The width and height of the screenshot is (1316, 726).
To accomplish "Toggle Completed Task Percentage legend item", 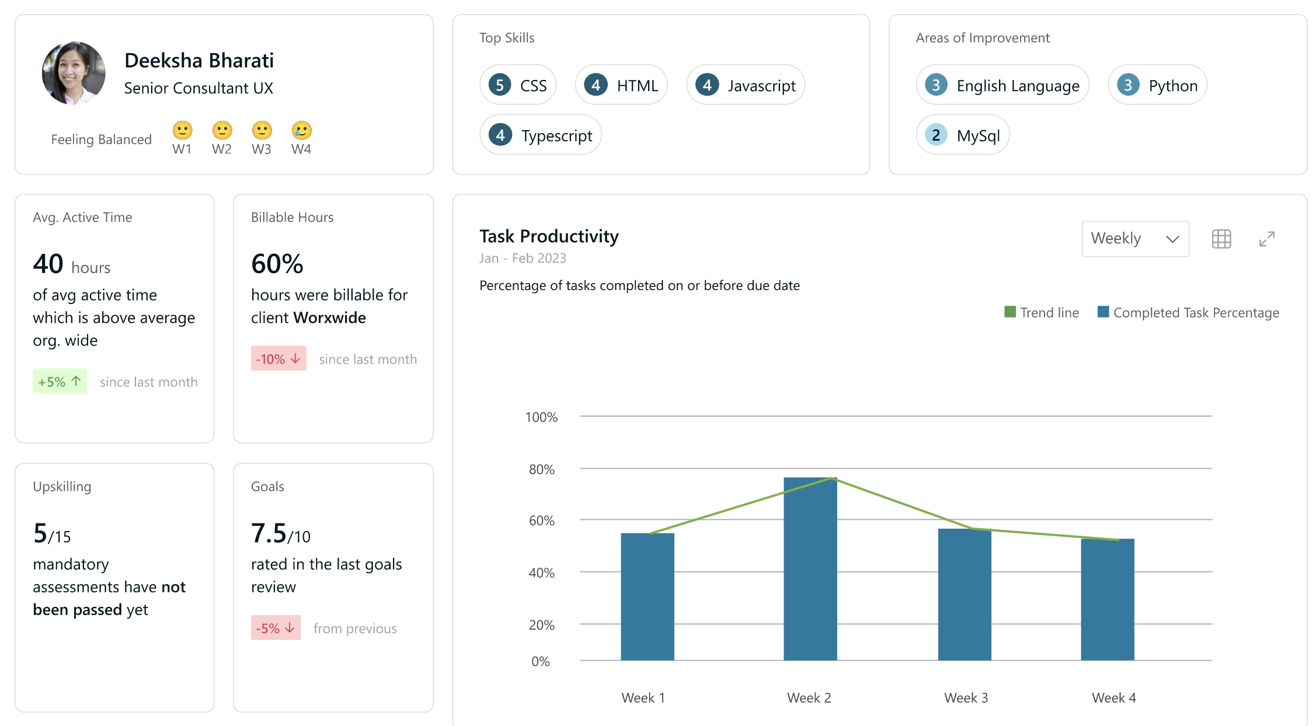I will tap(1188, 312).
